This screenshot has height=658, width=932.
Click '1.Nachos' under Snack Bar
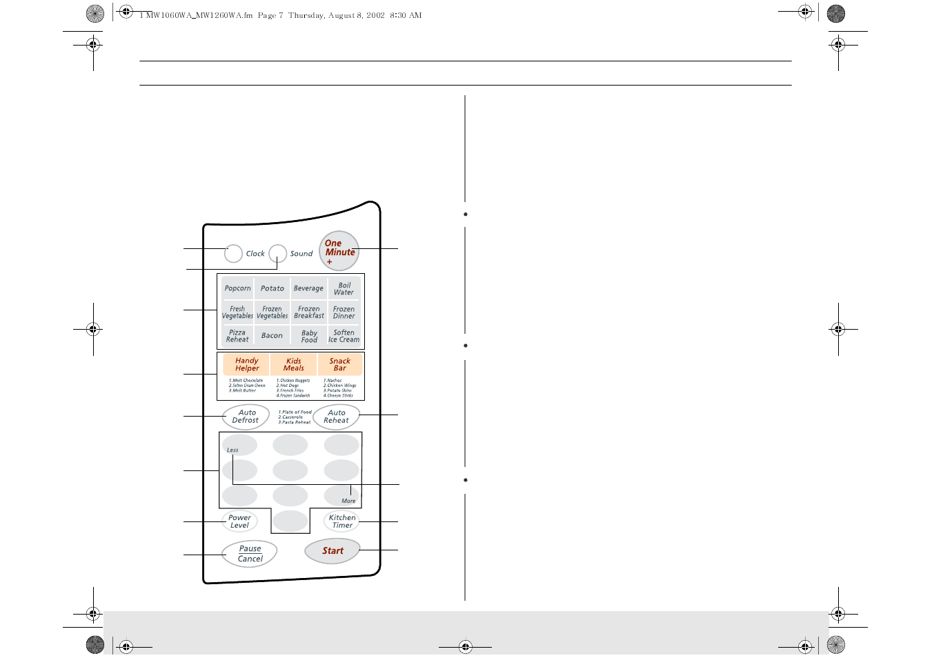(x=333, y=381)
